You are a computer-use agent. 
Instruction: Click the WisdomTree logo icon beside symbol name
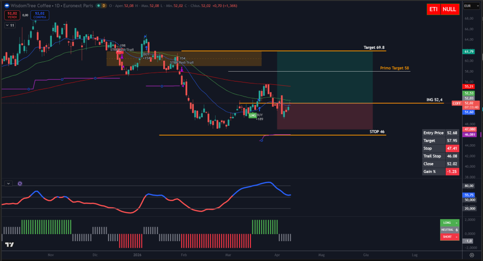point(7,6)
